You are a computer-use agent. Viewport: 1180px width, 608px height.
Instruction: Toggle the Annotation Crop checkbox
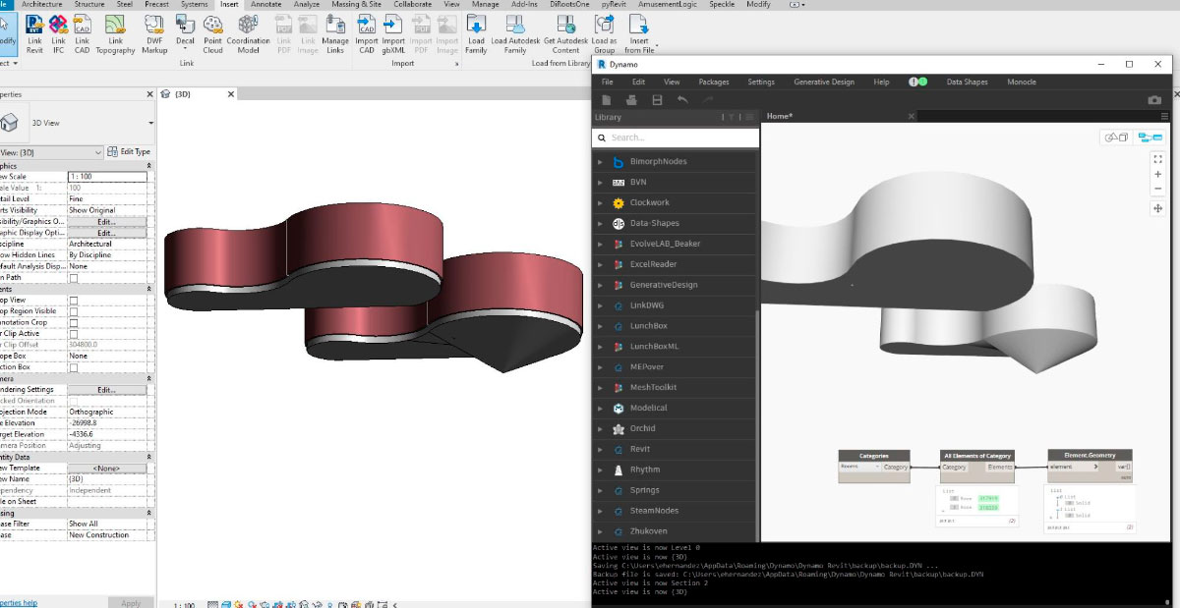tap(74, 323)
